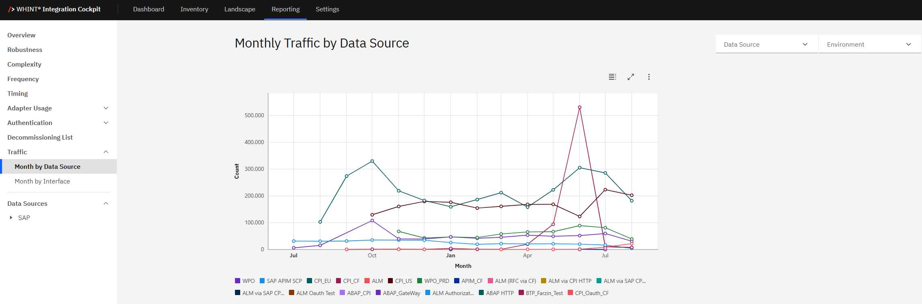Image resolution: width=922 pixels, height=304 pixels.
Task: Toggle CPI_EU series in legend
Action: (x=319, y=281)
